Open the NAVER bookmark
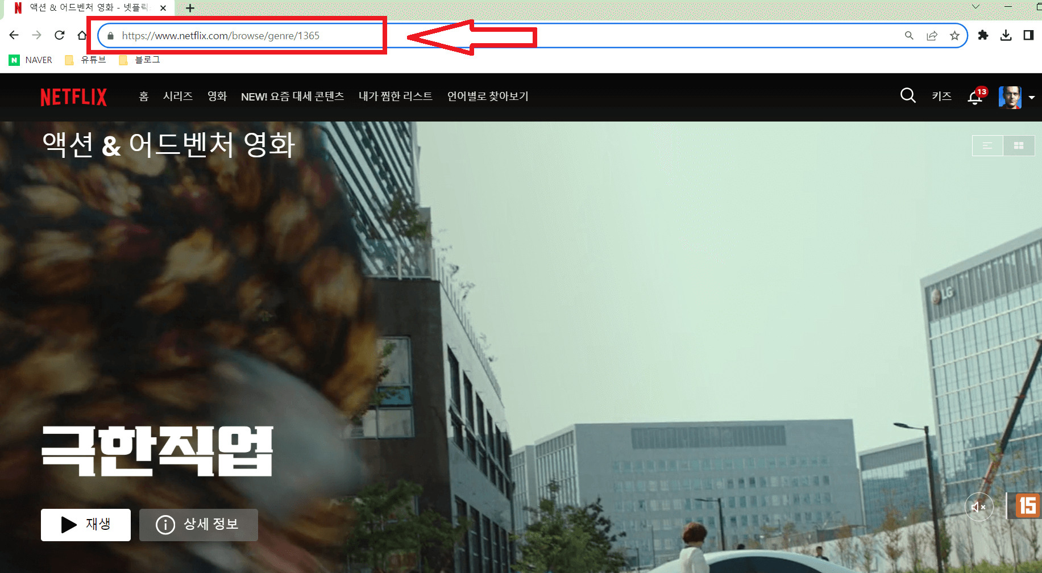This screenshot has width=1042, height=573. pyautogui.click(x=30, y=59)
